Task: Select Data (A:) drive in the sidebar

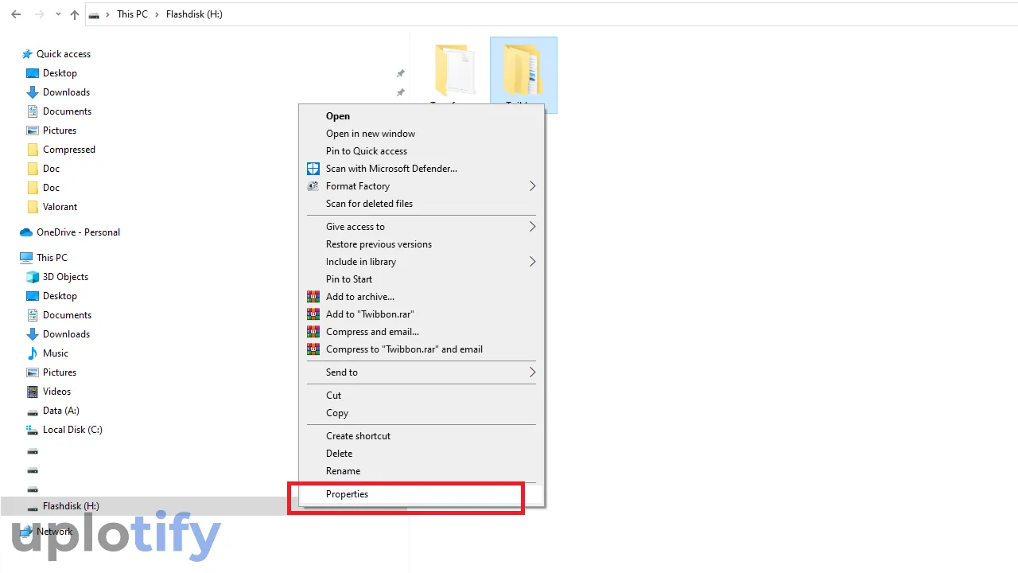Action: click(x=61, y=411)
